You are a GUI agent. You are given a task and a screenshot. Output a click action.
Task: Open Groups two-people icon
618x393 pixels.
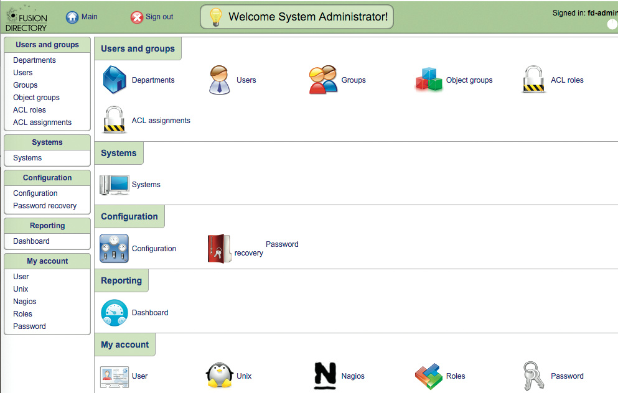pyautogui.click(x=323, y=80)
